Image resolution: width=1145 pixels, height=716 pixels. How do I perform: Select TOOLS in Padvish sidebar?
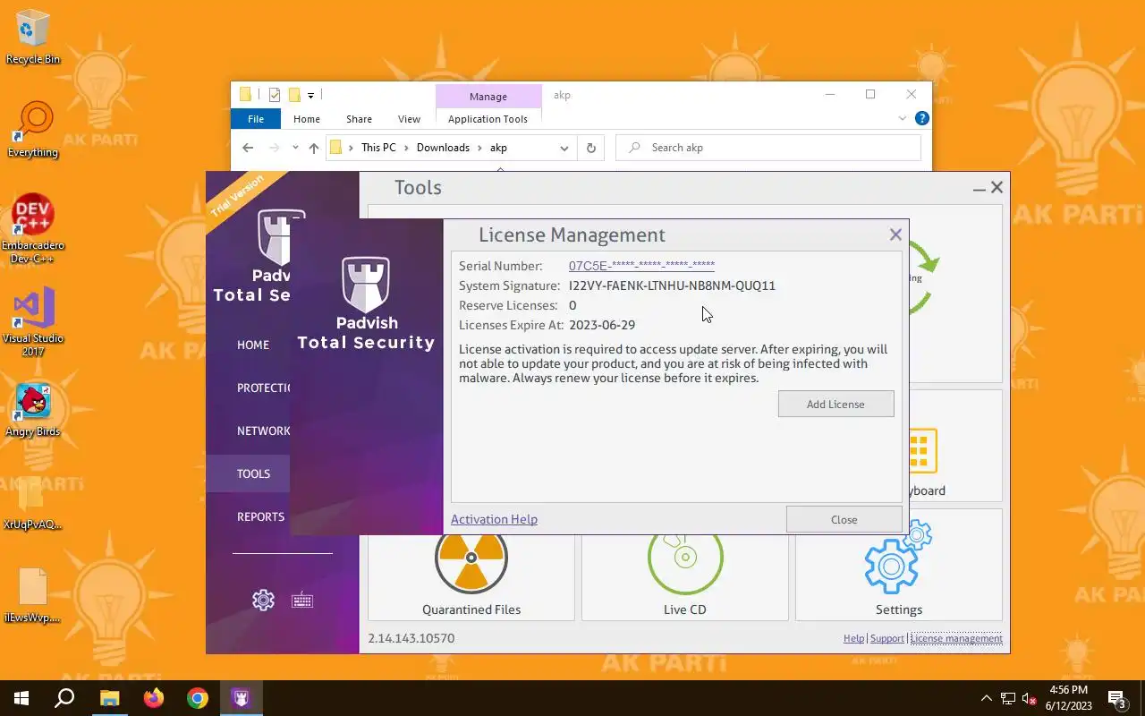[x=253, y=473]
